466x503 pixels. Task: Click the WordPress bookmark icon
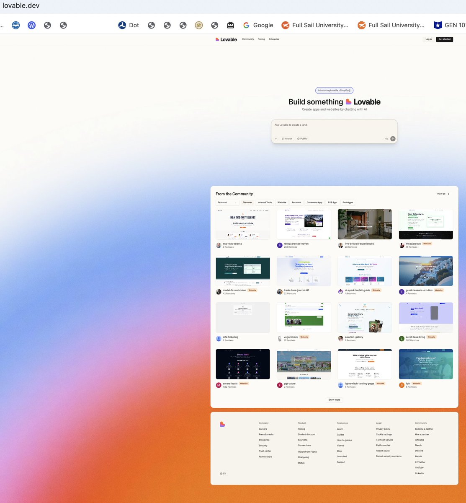[32, 25]
